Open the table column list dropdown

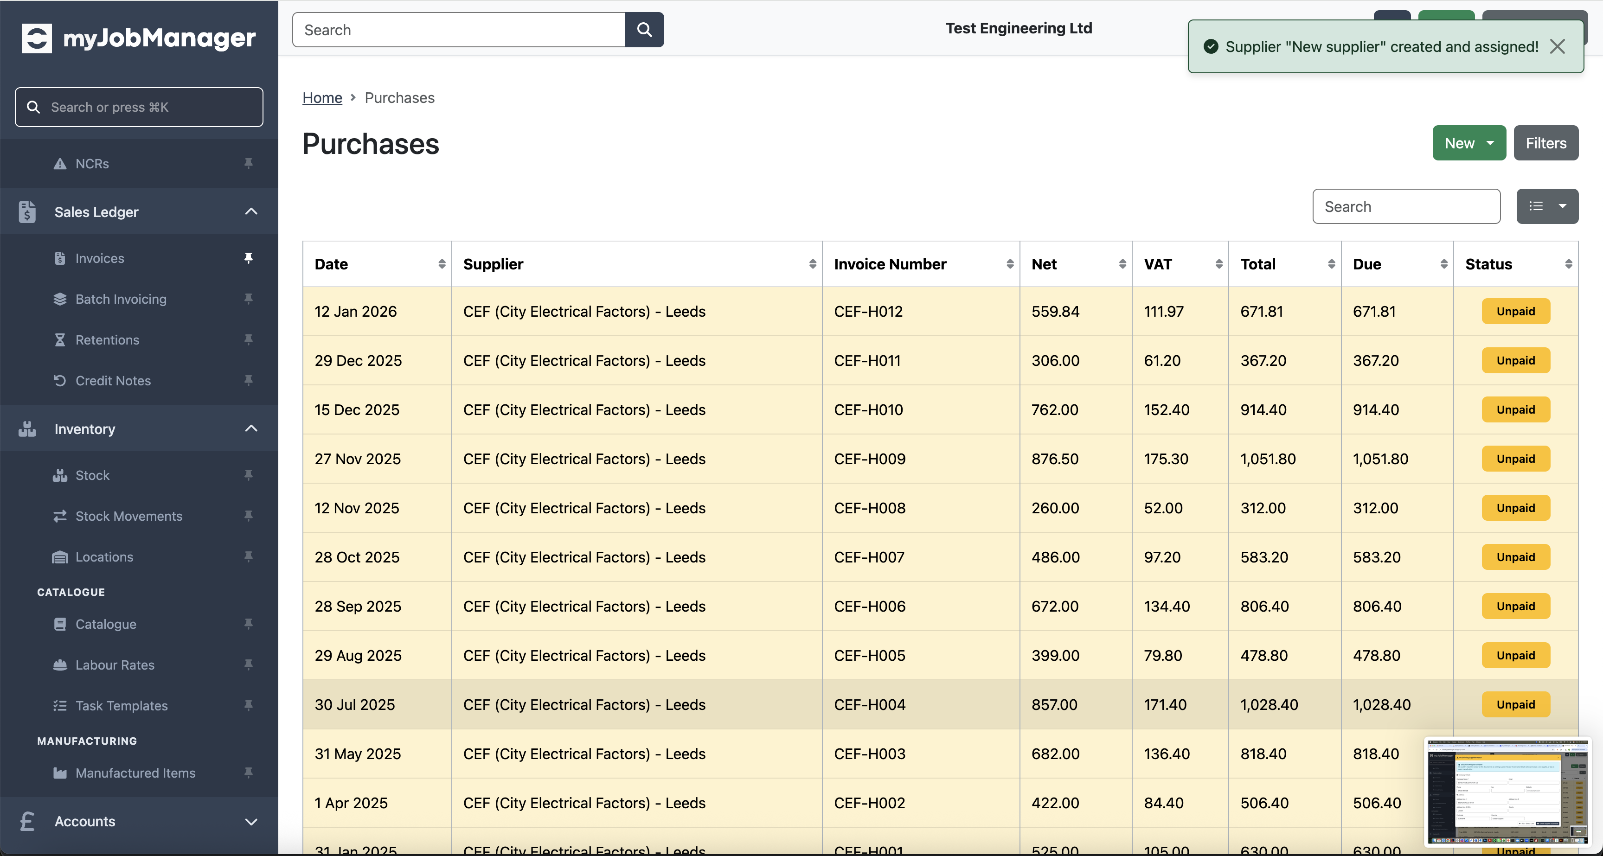(x=1547, y=206)
